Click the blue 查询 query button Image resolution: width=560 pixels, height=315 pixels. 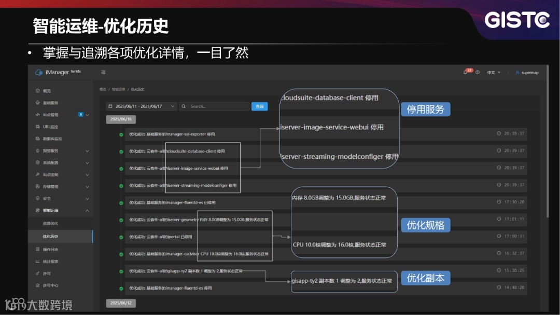(x=260, y=106)
